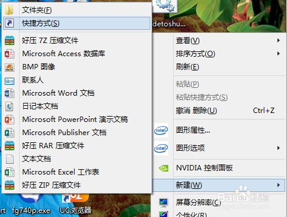Viewport: 287px width, 217px height.
Task: Click the 好压 RAR archive icon
Action: coord(10,146)
